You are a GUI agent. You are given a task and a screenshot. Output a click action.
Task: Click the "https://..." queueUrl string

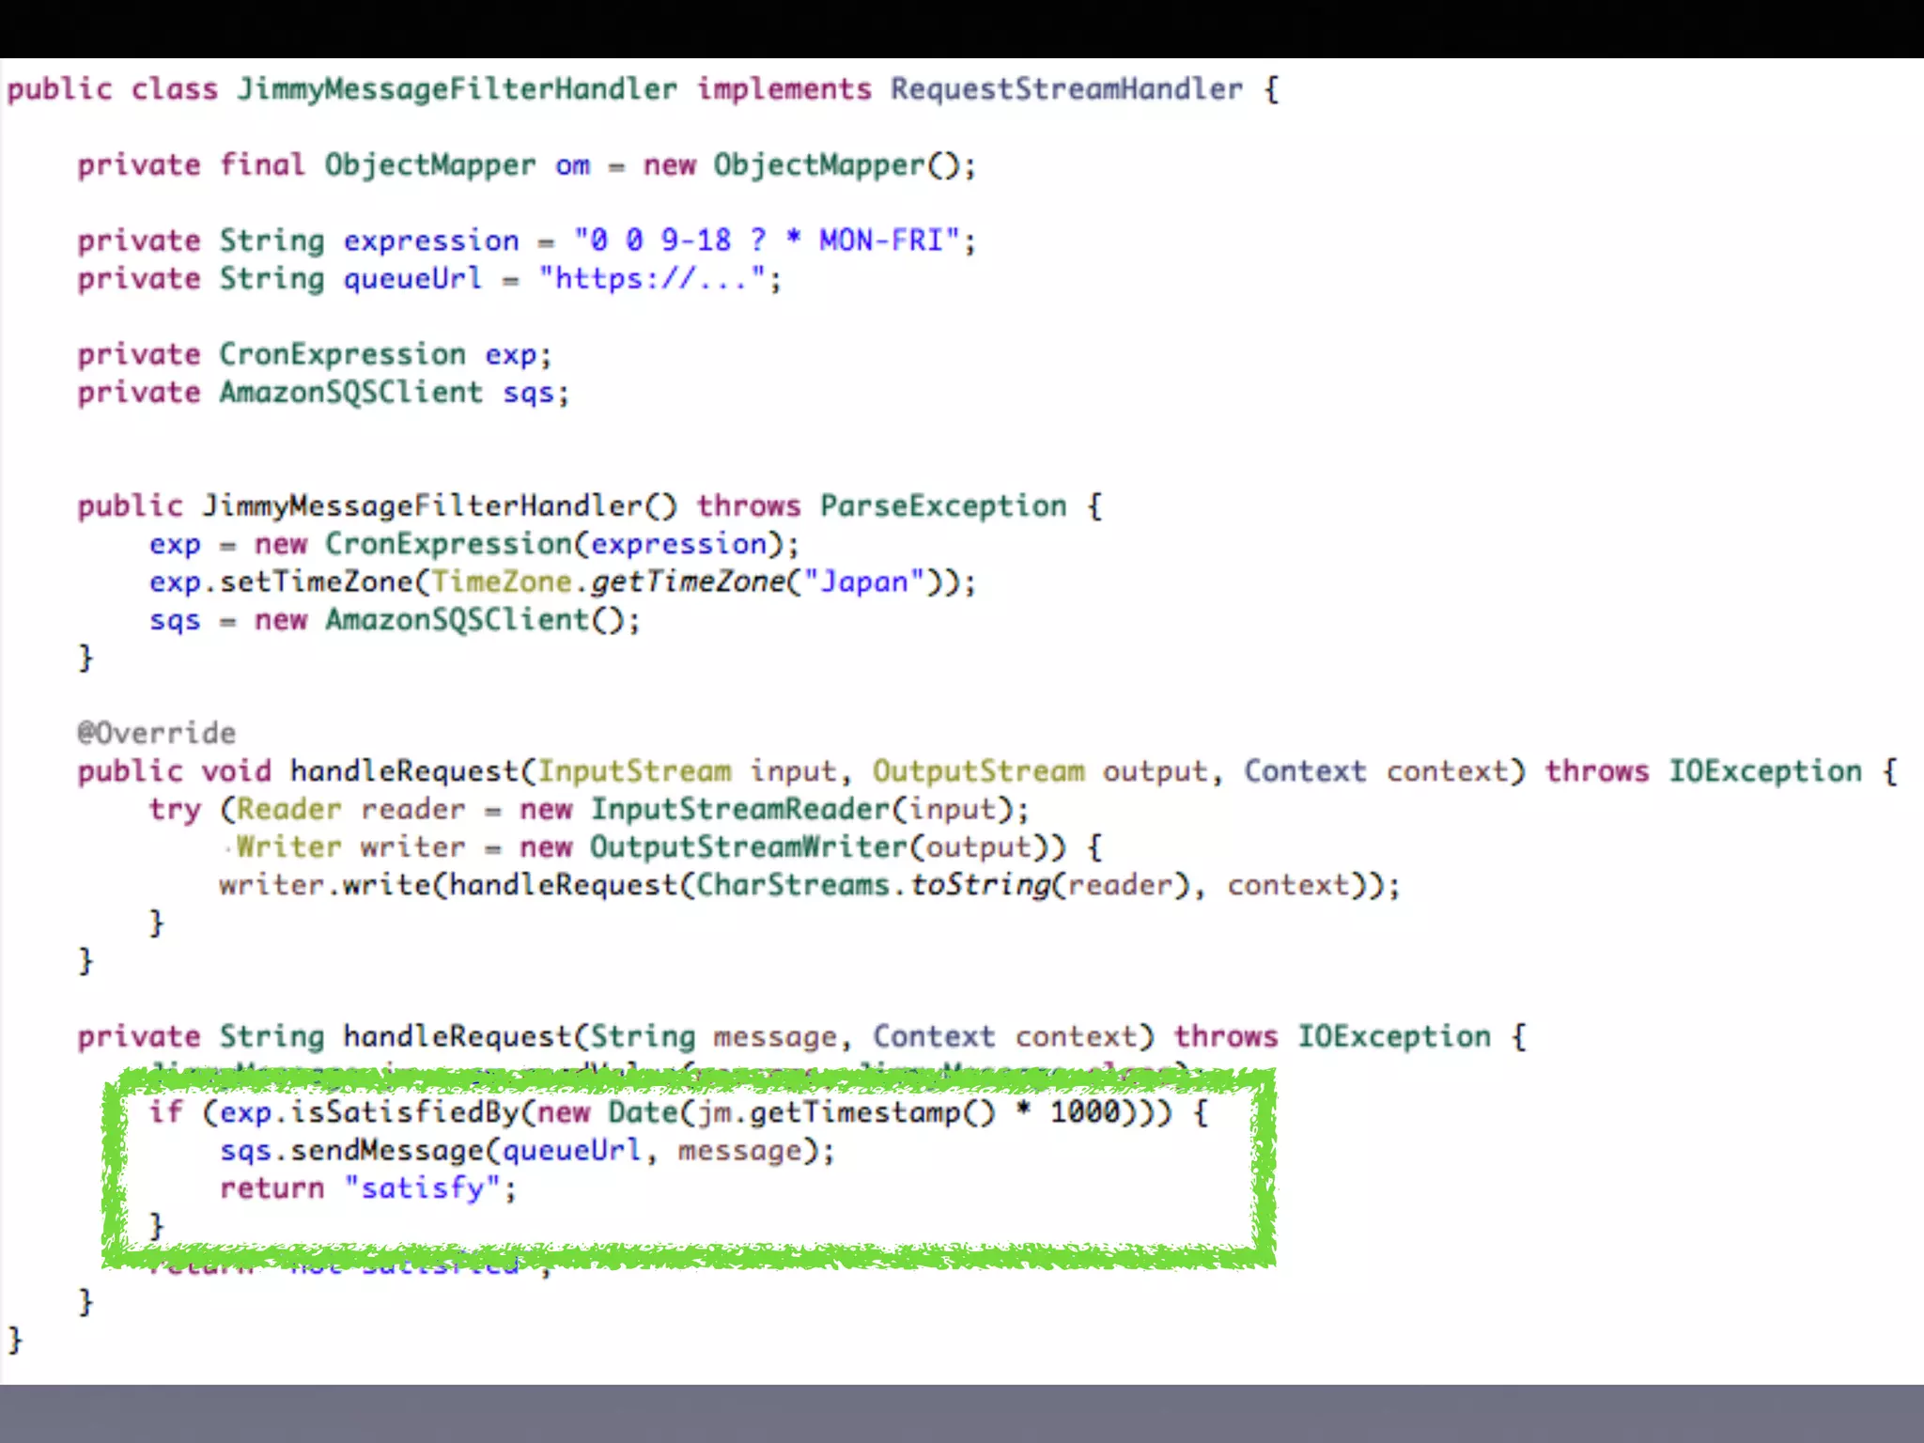[653, 279]
